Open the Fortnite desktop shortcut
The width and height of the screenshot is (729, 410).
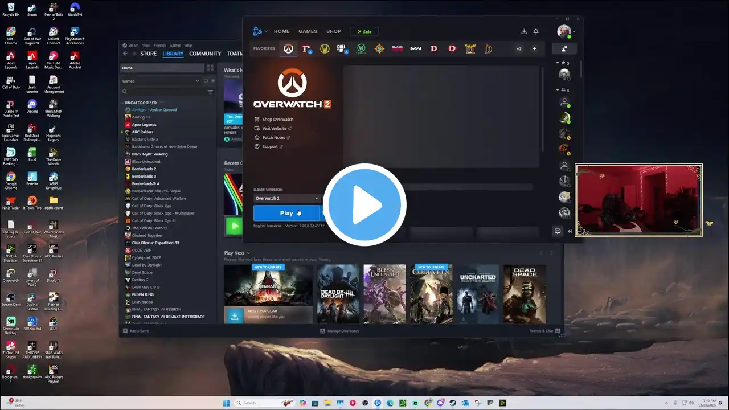(x=32, y=179)
